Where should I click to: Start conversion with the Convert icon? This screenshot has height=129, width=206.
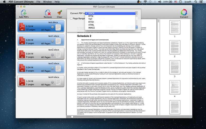[x=184, y=12]
